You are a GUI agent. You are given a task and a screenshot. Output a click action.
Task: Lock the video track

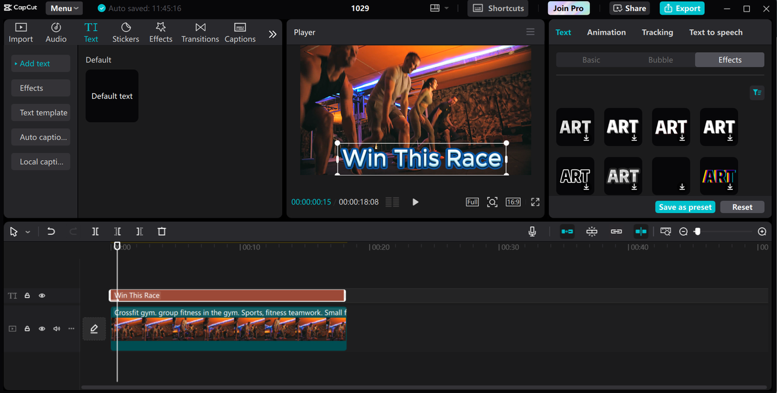click(27, 329)
